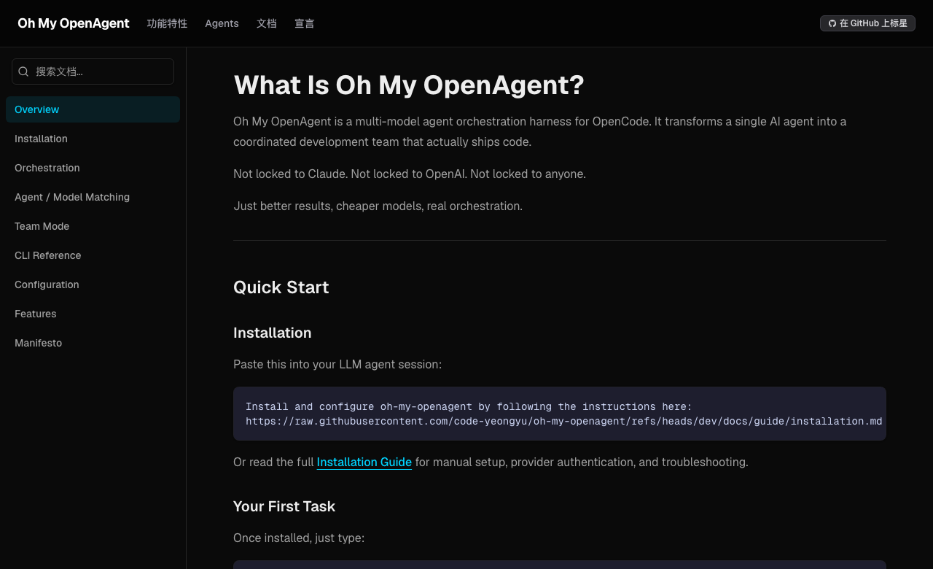The image size is (933, 569).
Task: Click the Installation section heading
Action: (273, 333)
